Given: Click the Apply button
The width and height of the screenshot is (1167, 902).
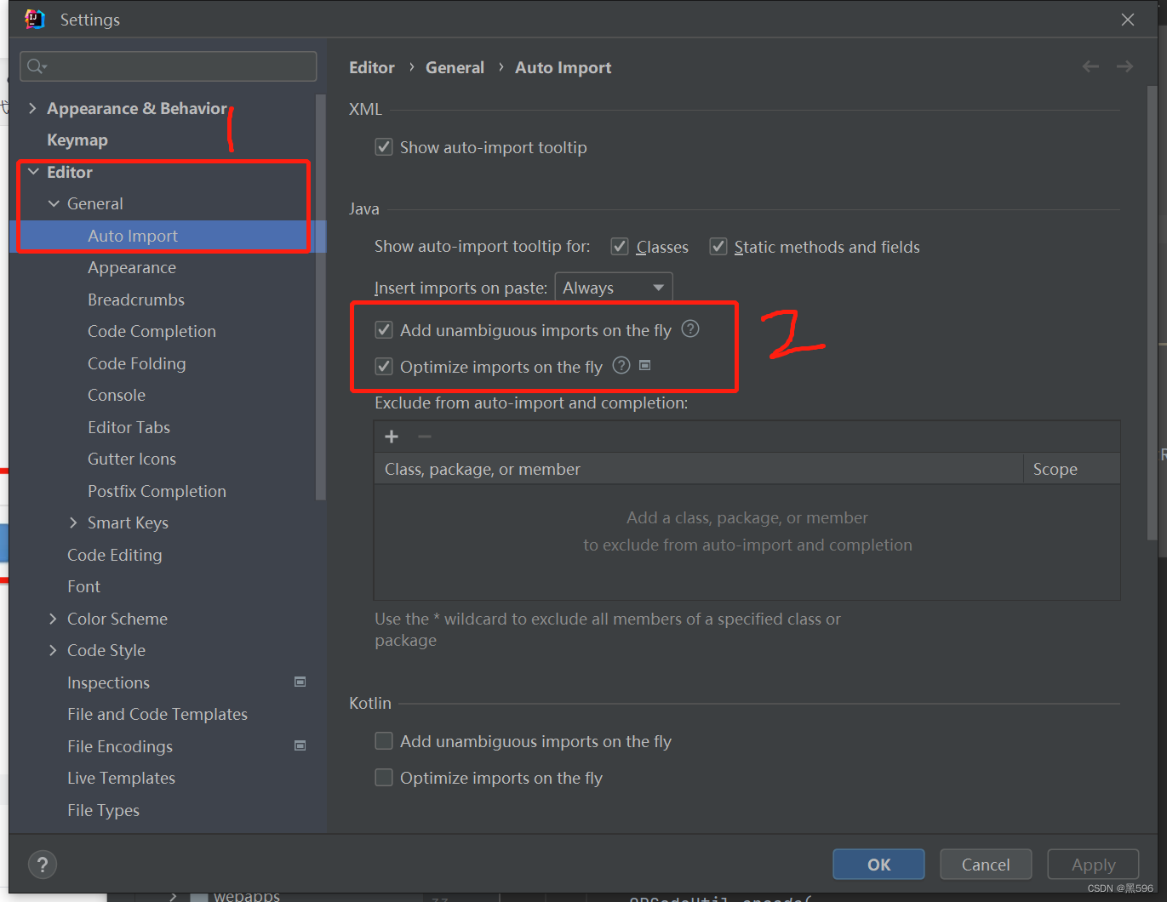Looking at the screenshot, I should tap(1092, 864).
